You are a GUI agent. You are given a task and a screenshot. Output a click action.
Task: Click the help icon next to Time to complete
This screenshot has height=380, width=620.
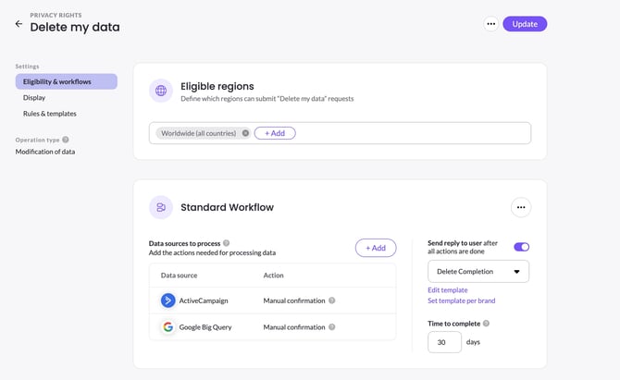(487, 324)
